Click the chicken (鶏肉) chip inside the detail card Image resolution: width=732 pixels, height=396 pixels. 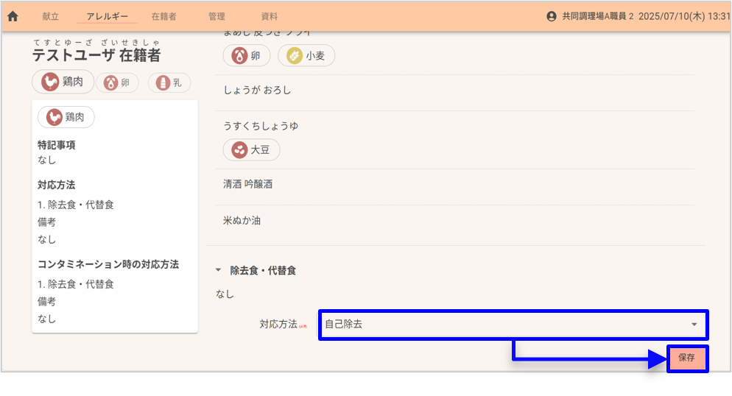(66, 117)
